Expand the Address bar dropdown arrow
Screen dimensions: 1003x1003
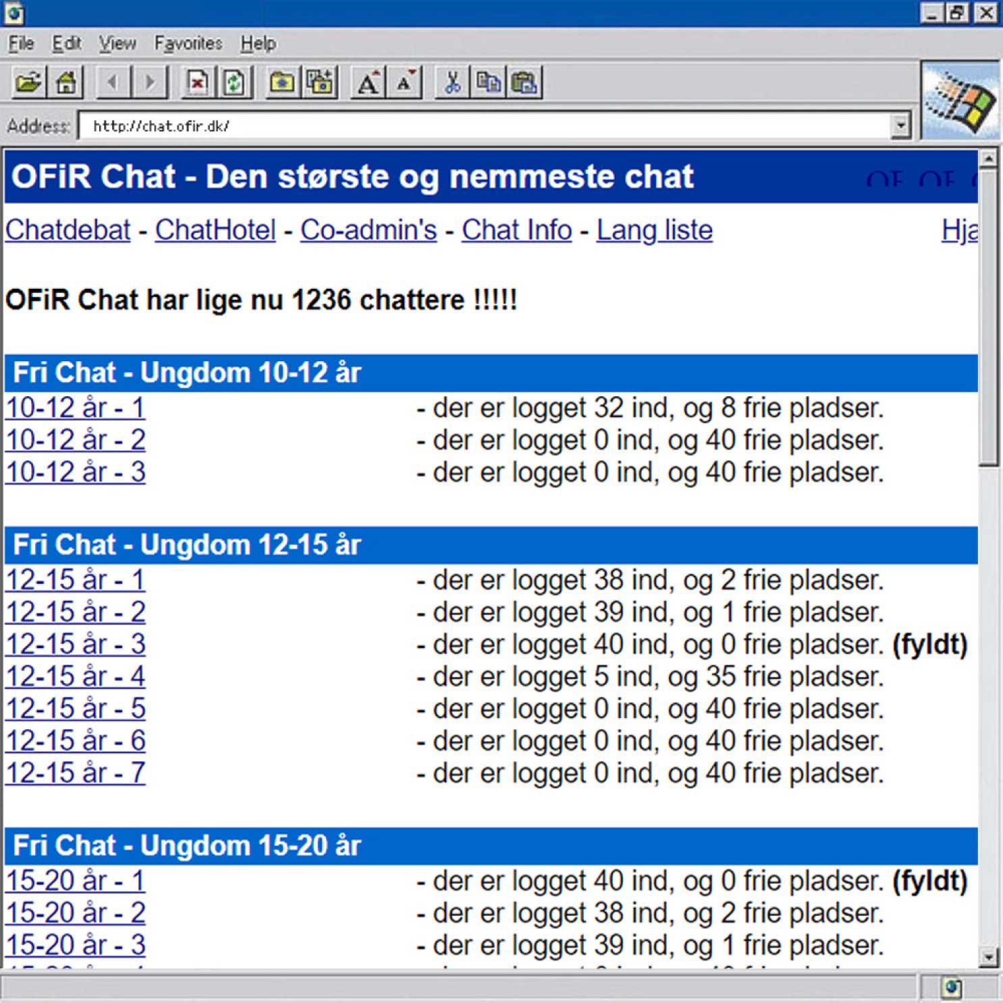tap(899, 126)
